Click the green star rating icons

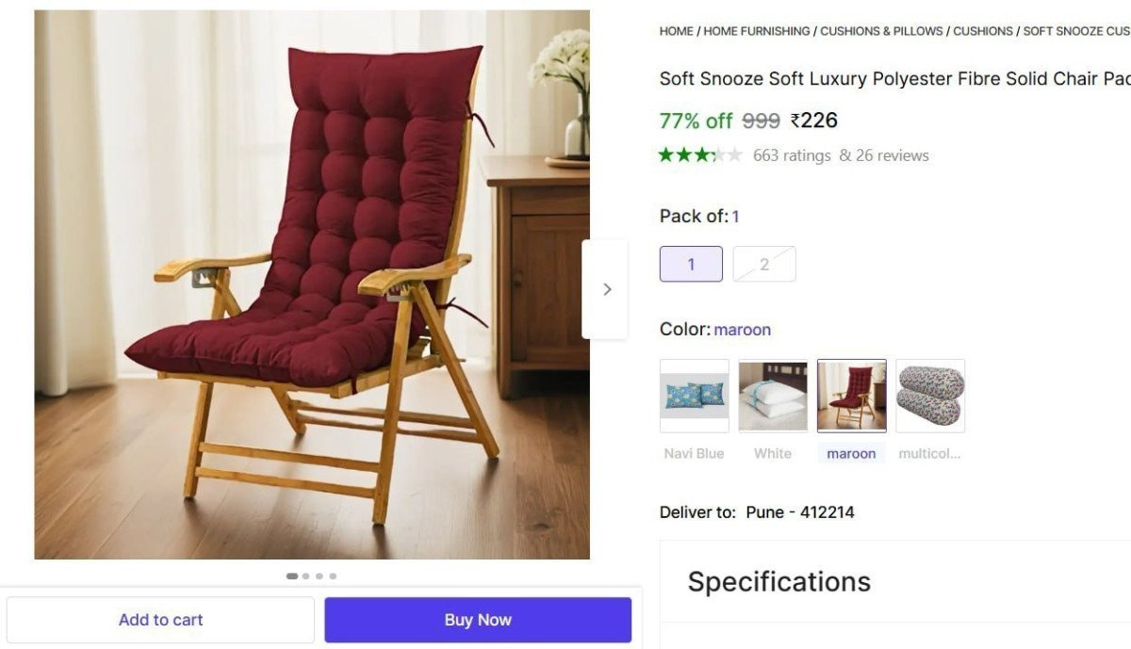point(700,155)
